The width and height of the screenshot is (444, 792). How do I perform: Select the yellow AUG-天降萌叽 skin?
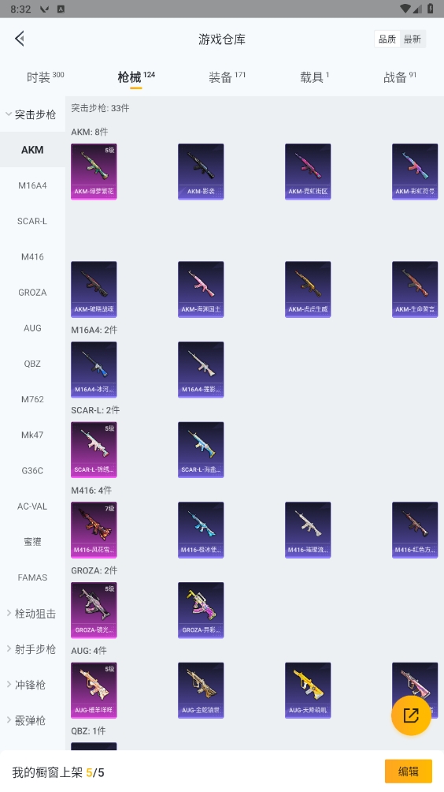(x=308, y=690)
